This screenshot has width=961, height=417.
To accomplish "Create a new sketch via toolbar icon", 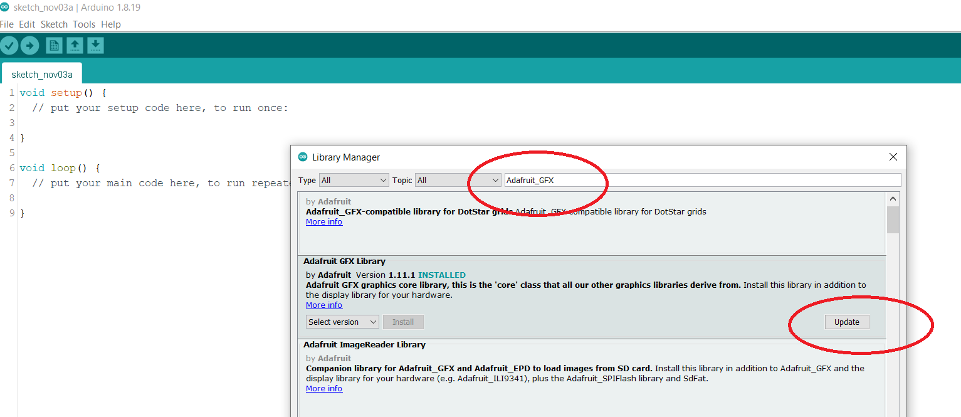I will coord(53,45).
